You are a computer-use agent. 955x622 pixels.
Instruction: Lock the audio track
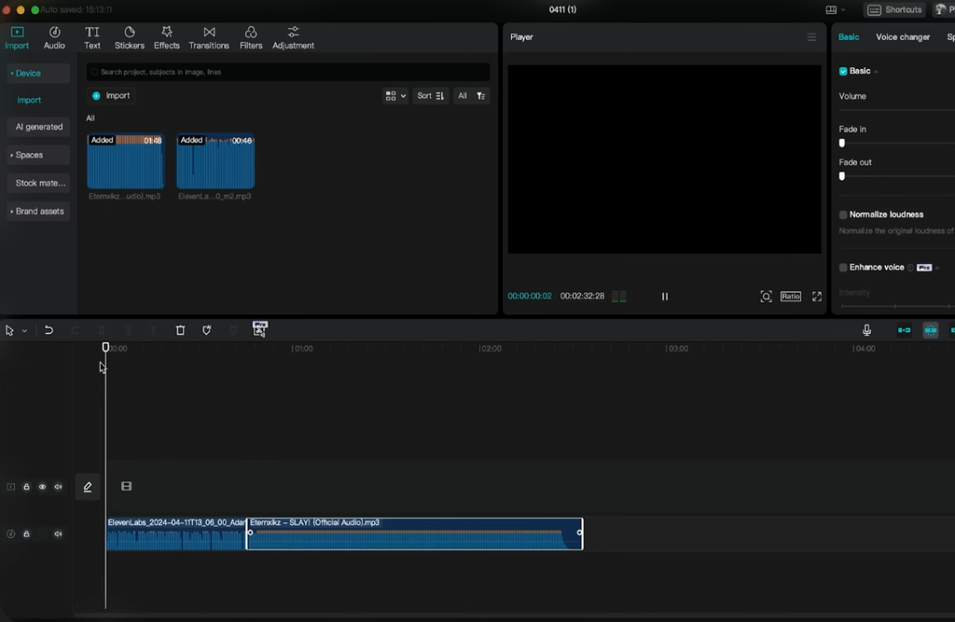[x=27, y=535]
